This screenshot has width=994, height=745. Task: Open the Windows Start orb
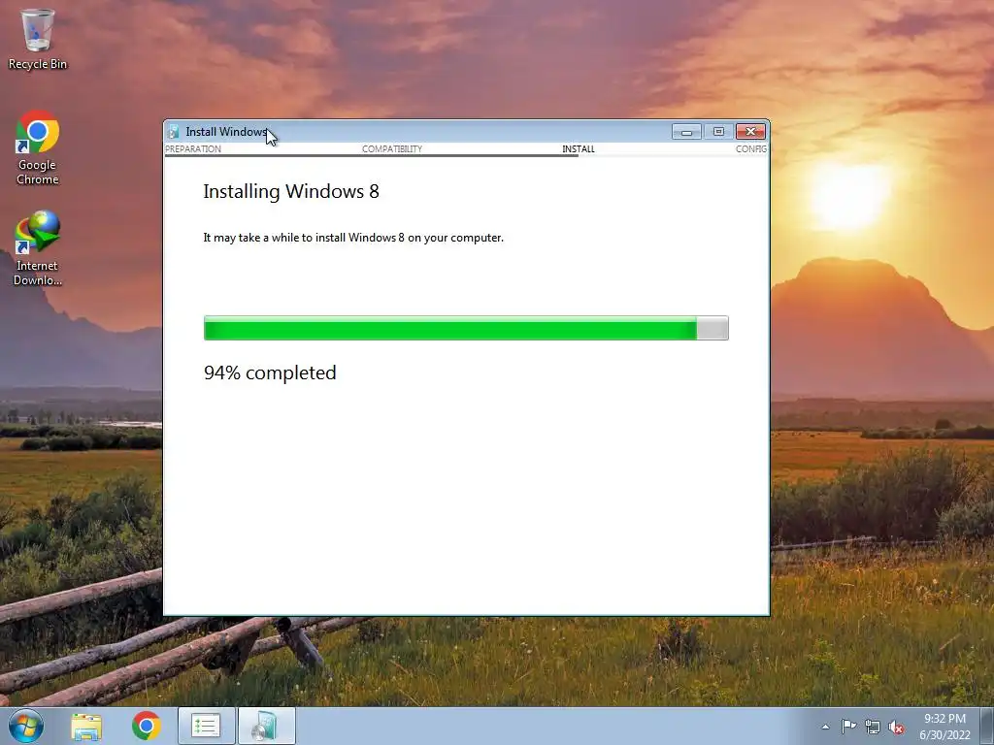26,726
